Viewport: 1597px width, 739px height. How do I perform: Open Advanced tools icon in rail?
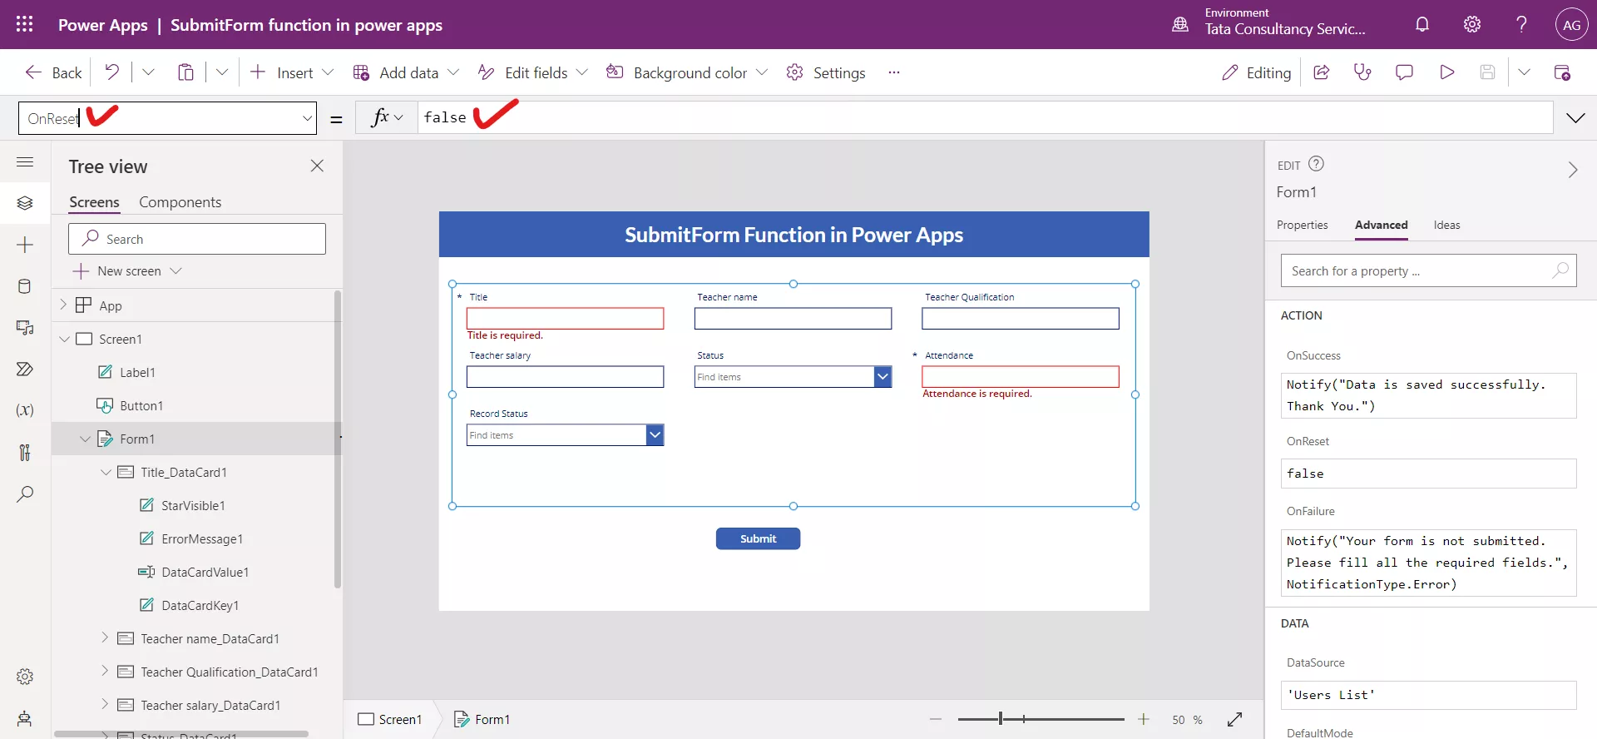point(25,452)
